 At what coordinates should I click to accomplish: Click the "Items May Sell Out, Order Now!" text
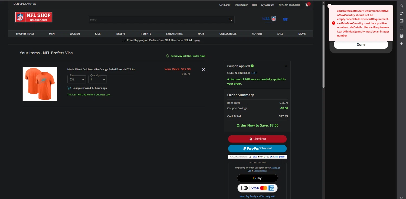tap(188, 56)
